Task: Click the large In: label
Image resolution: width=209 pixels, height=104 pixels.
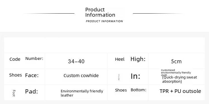Action: 135,76
